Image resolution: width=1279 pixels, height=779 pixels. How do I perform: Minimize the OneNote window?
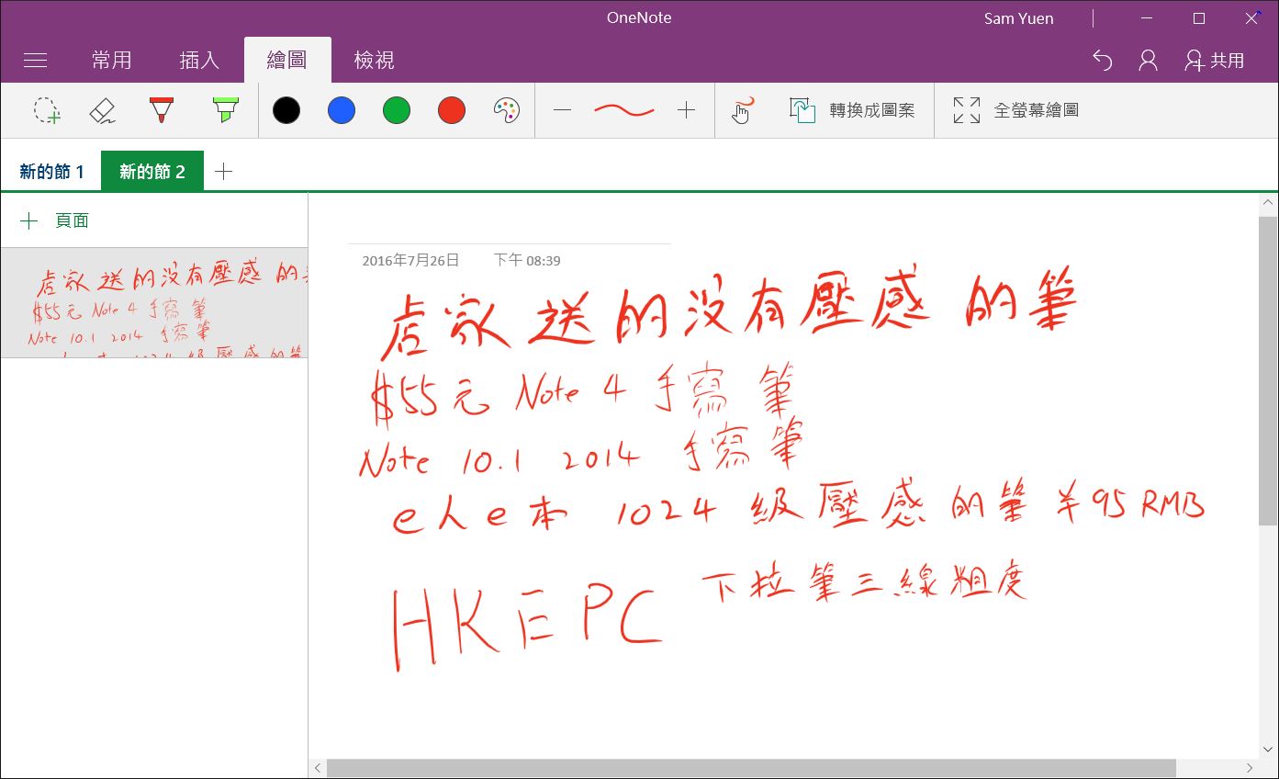(1147, 18)
